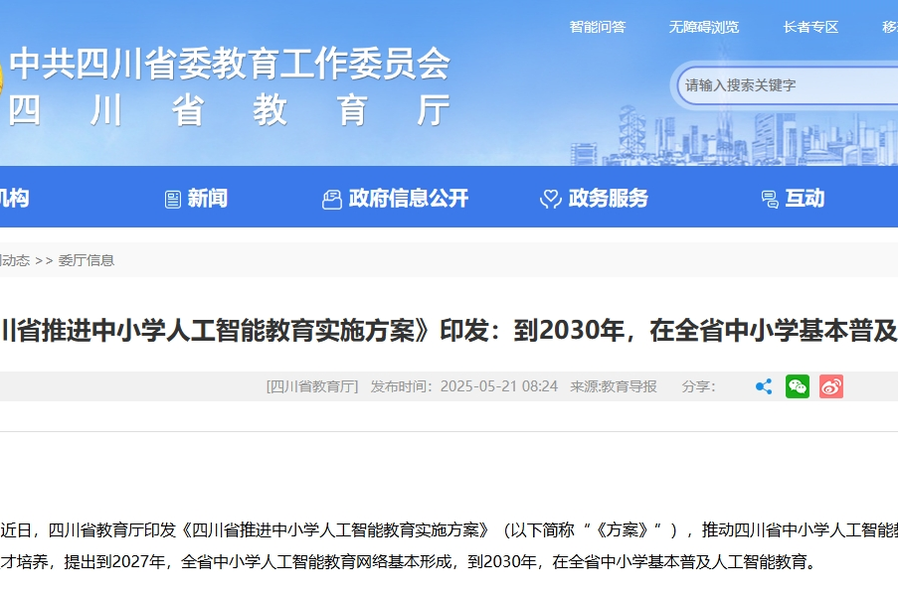Share the article via WeChat icon

(798, 386)
